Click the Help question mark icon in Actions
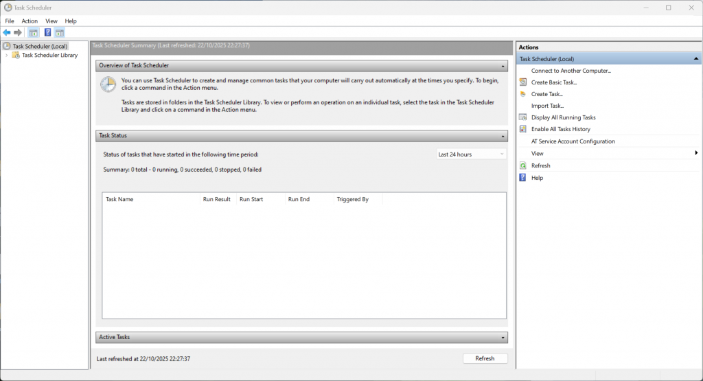 click(522, 178)
